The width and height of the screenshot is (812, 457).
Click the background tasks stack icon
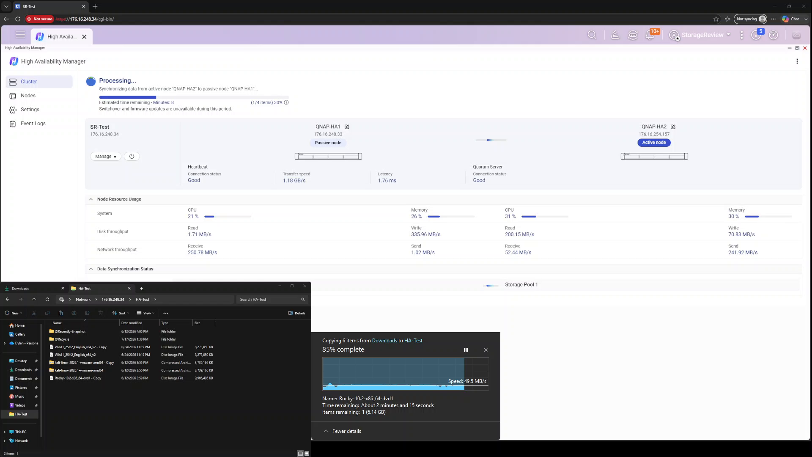pyautogui.click(x=615, y=35)
